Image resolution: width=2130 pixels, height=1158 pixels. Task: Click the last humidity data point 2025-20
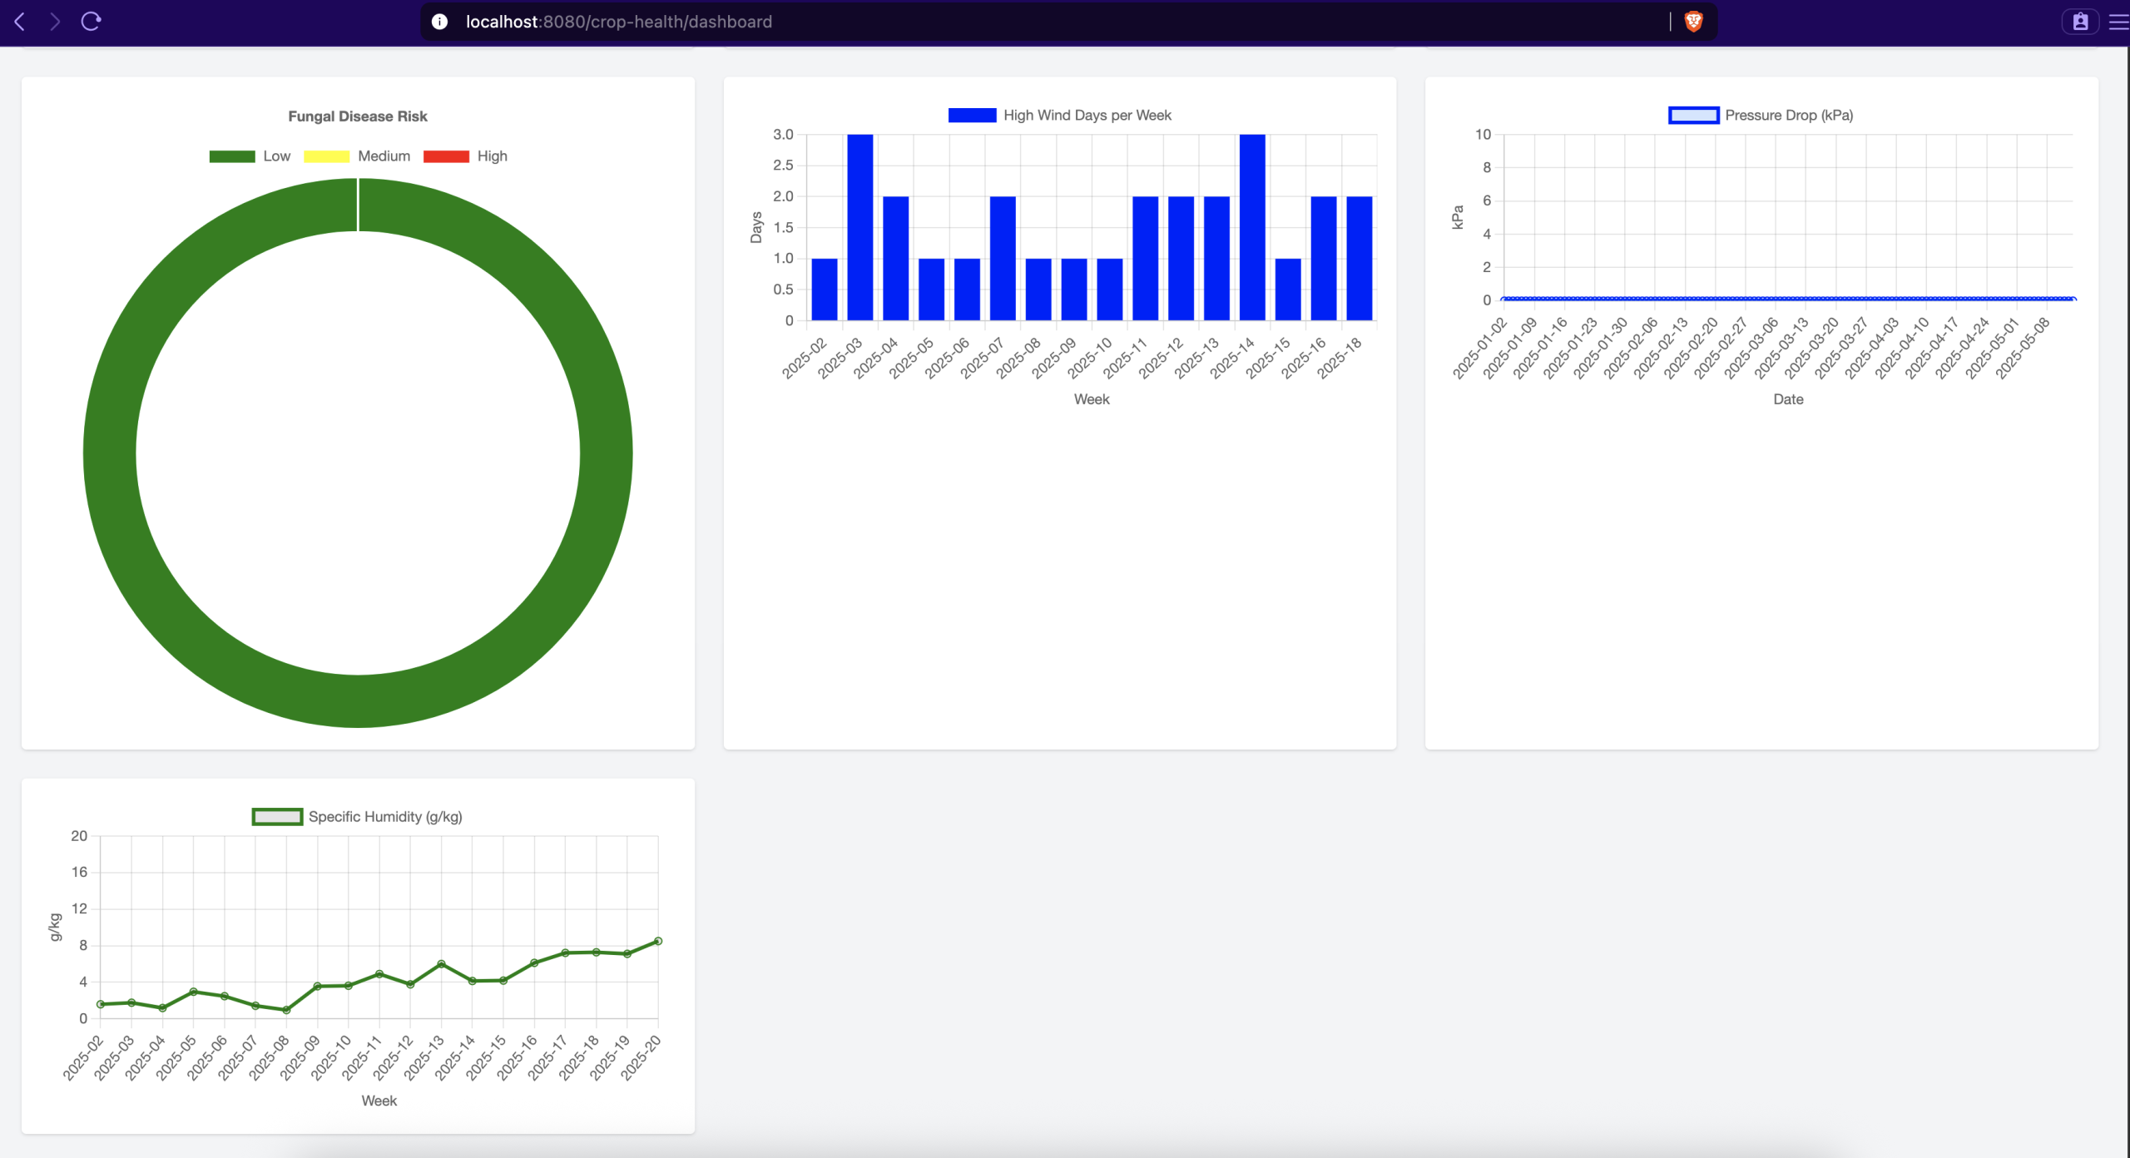pyautogui.click(x=658, y=941)
